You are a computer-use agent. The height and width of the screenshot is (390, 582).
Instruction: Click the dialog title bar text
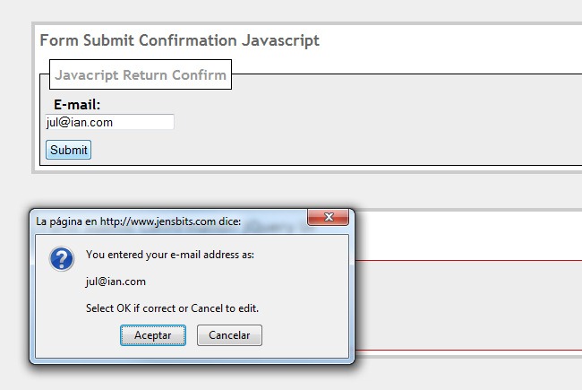click(138, 221)
